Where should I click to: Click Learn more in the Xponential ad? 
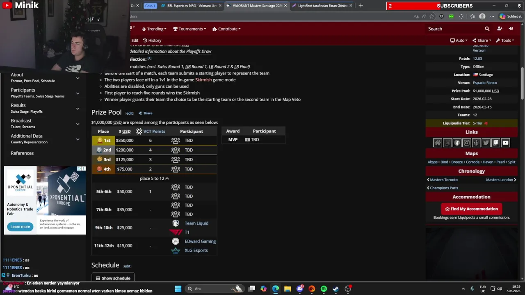pyautogui.click(x=20, y=227)
